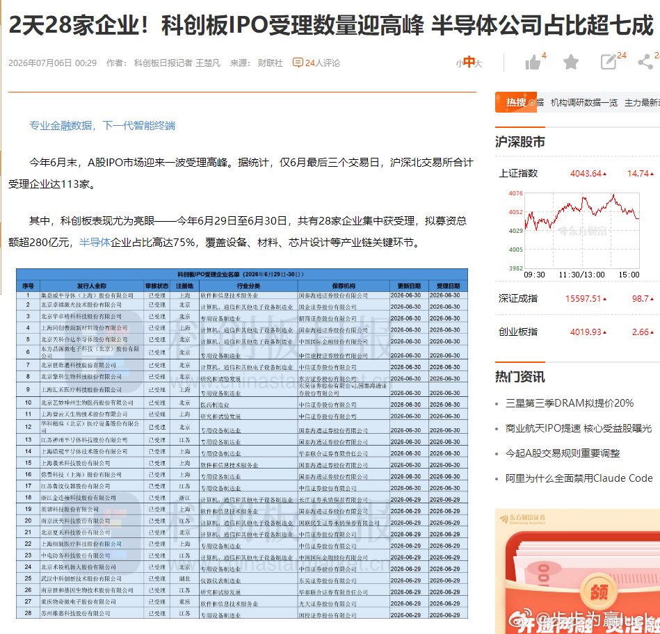The height and width of the screenshot is (634, 660).
Task: Click the thumbs-up like icon
Action: coord(533,63)
